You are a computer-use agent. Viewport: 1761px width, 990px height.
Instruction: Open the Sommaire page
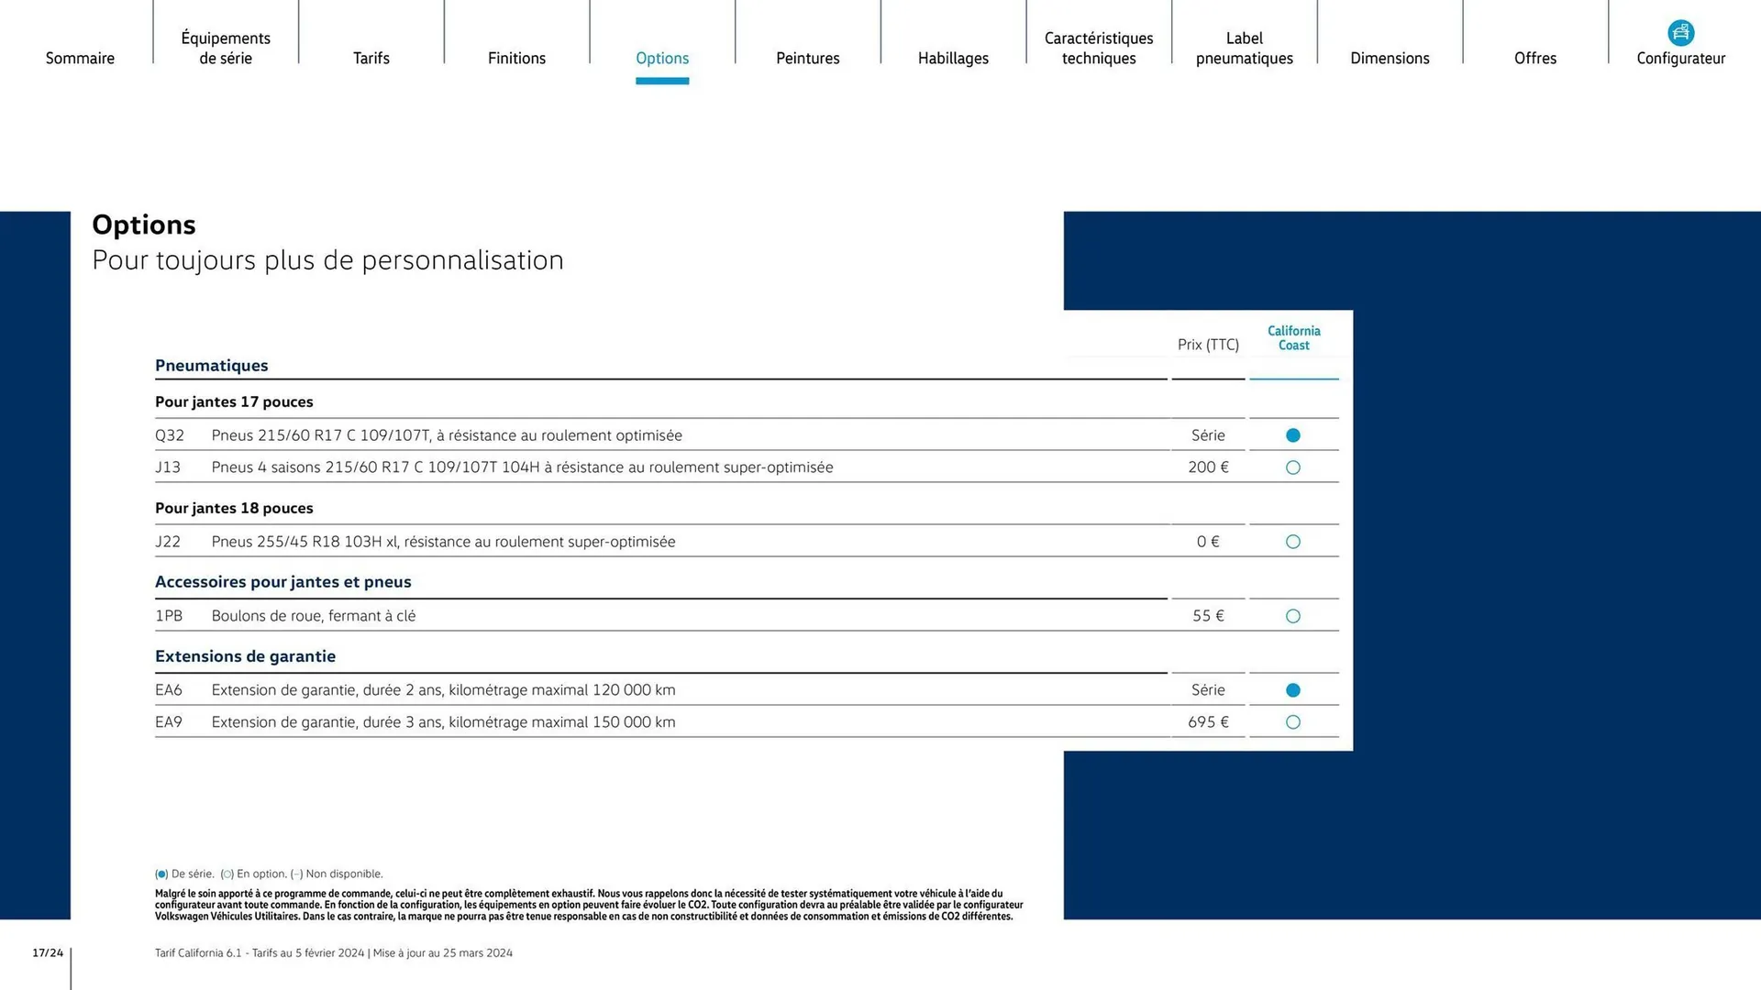[80, 58]
